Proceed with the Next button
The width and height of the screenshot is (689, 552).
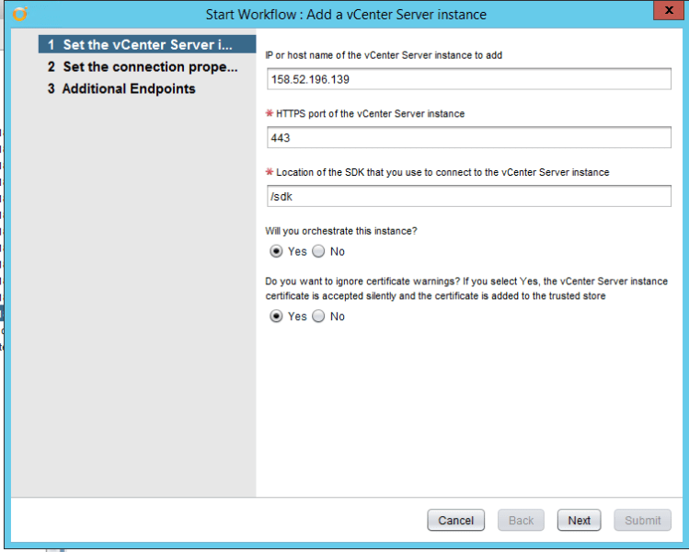click(580, 520)
